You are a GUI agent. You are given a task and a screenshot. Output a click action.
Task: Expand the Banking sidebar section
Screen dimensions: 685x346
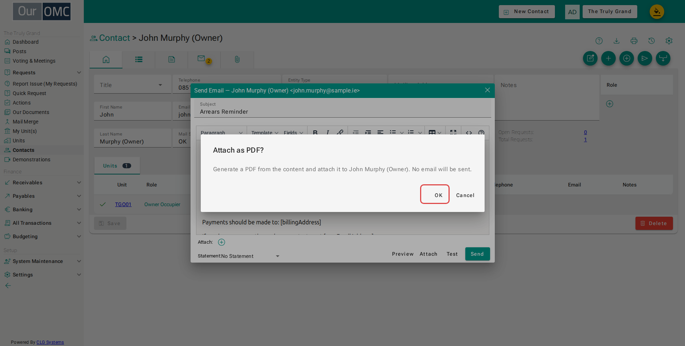point(42,209)
